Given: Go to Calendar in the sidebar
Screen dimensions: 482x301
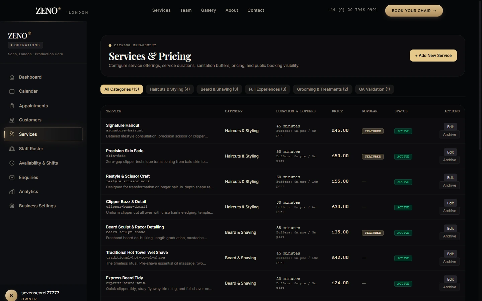Looking at the screenshot, I should pyautogui.click(x=44, y=91).
